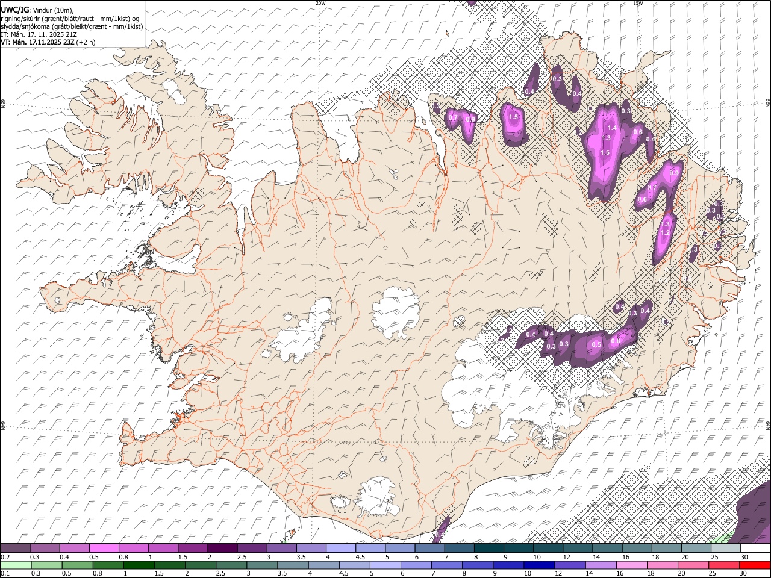Click the 'UWC/IG: Vindur (10m)' title text

(x=37, y=10)
